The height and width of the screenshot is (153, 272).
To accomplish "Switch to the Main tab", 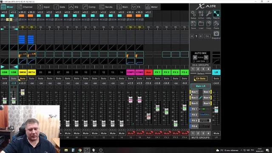I will pos(122,7).
